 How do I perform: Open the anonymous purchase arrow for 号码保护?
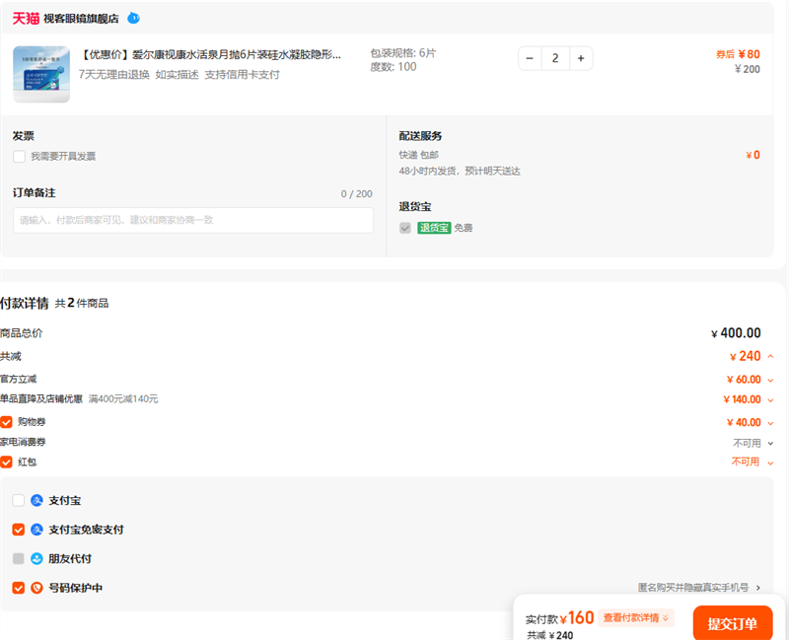point(758,588)
